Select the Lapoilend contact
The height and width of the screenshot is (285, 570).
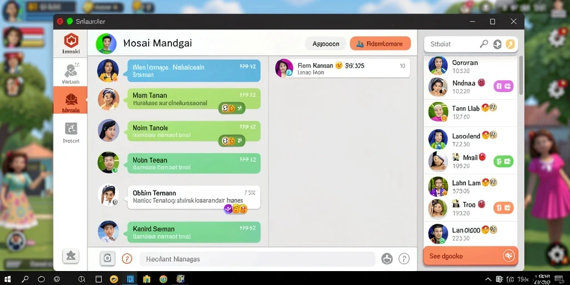[x=470, y=139]
